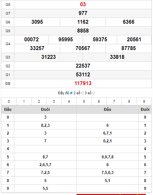153x195 pixels.
Task: Click the G8 prize number 03
Action: (x=83, y=5)
